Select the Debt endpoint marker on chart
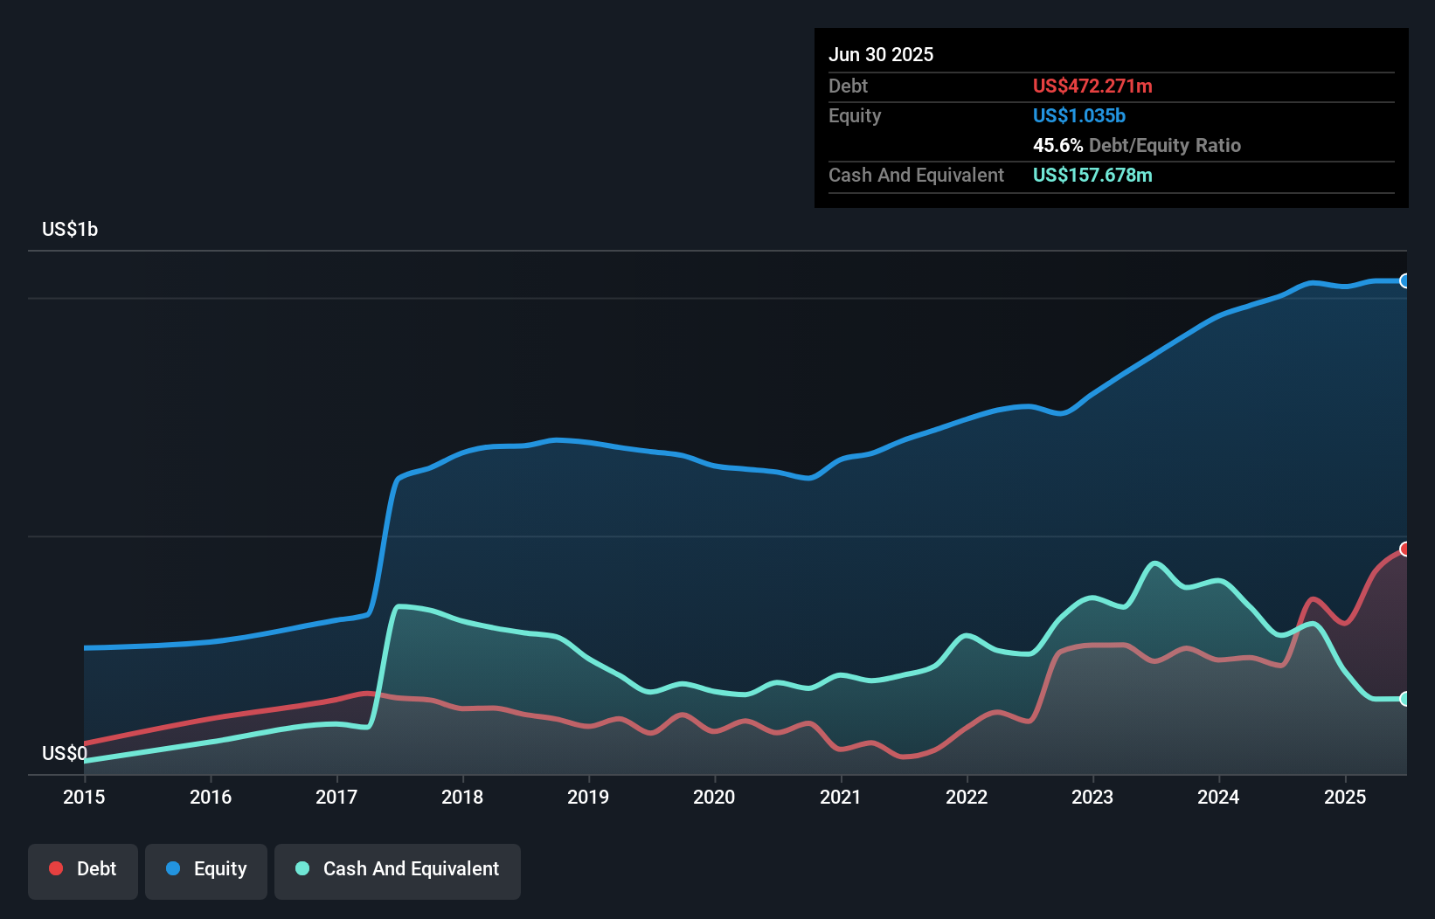The width and height of the screenshot is (1435, 919). pos(1405,549)
